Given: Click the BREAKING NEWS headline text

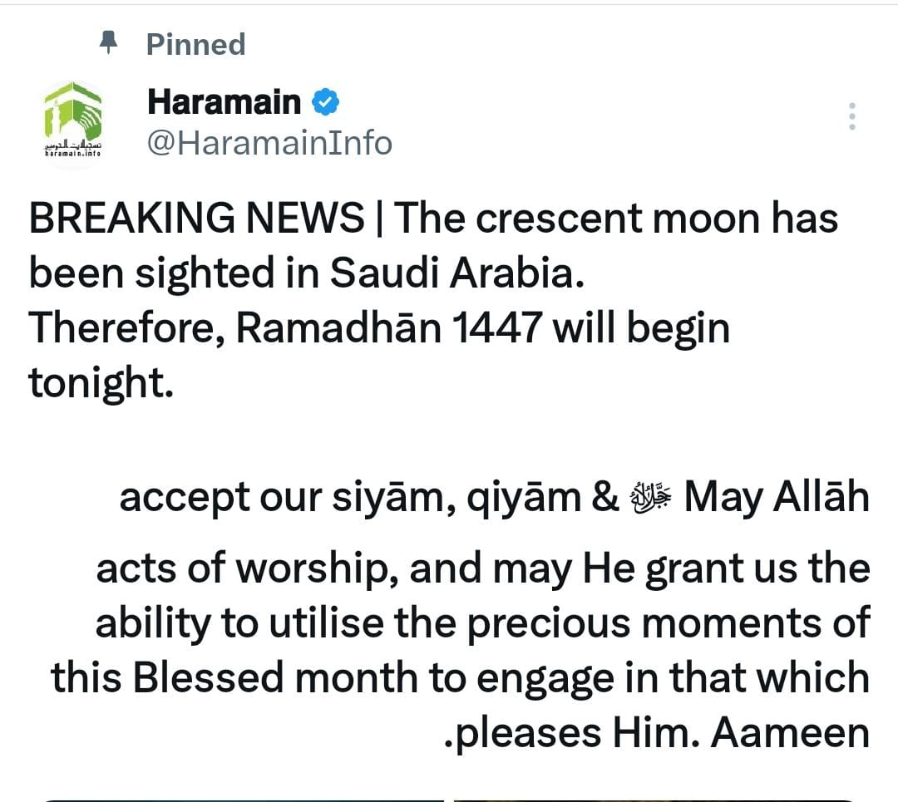Looking at the screenshot, I should [196, 219].
